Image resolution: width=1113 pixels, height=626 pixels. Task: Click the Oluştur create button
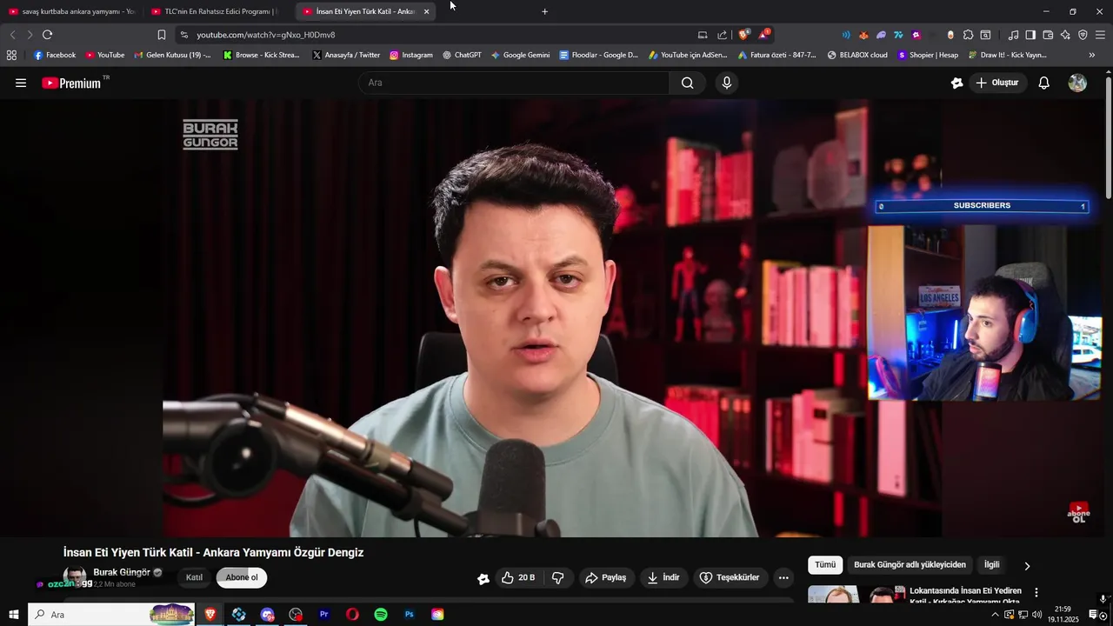coord(997,83)
